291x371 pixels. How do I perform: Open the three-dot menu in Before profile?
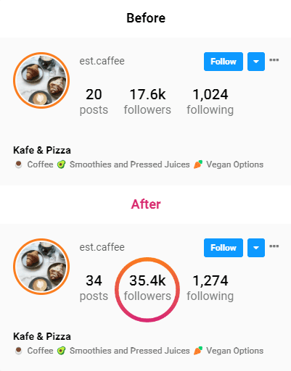[x=274, y=60]
